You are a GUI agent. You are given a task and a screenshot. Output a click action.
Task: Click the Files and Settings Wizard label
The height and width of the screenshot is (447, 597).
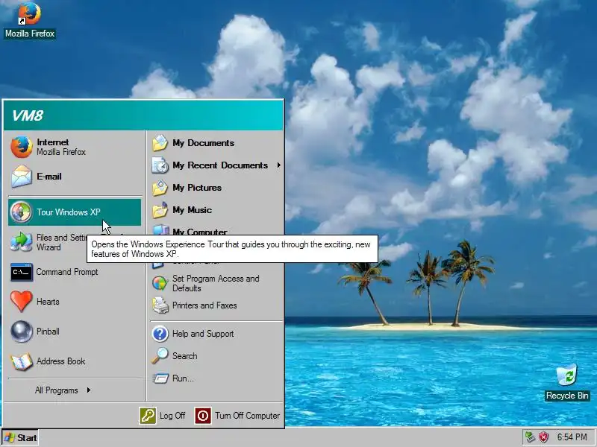pos(63,243)
